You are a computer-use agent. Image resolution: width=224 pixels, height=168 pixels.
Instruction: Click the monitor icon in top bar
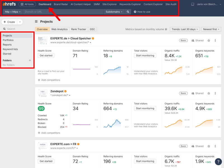click(x=193, y=4)
